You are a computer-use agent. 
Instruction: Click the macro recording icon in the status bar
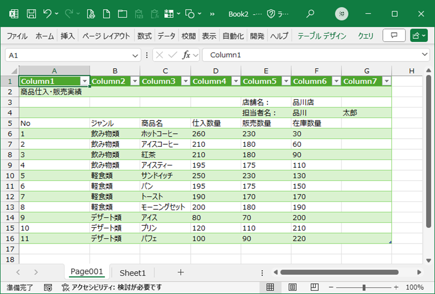click(x=48, y=287)
